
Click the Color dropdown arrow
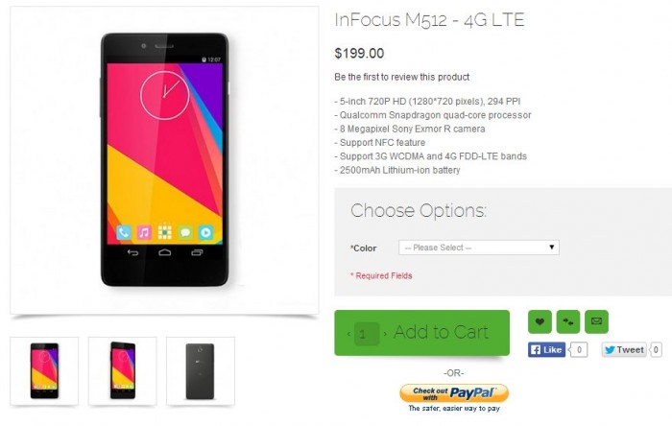[552, 247]
